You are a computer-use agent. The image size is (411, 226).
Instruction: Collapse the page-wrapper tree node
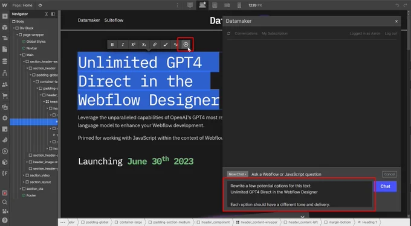(x=18, y=35)
